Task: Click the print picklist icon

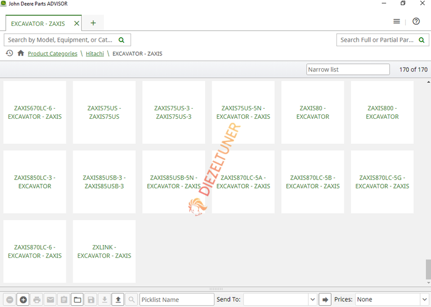Action: coord(37,300)
